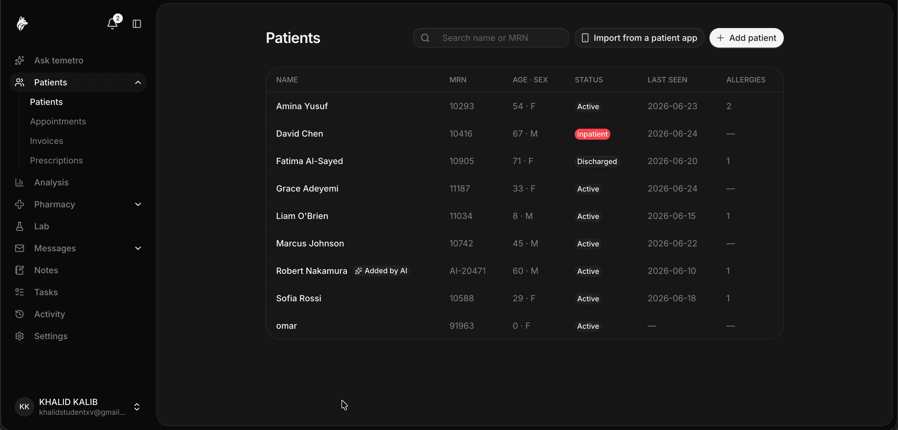Click the Patients people icon in sidebar
Image resolution: width=898 pixels, height=430 pixels.
coord(20,83)
